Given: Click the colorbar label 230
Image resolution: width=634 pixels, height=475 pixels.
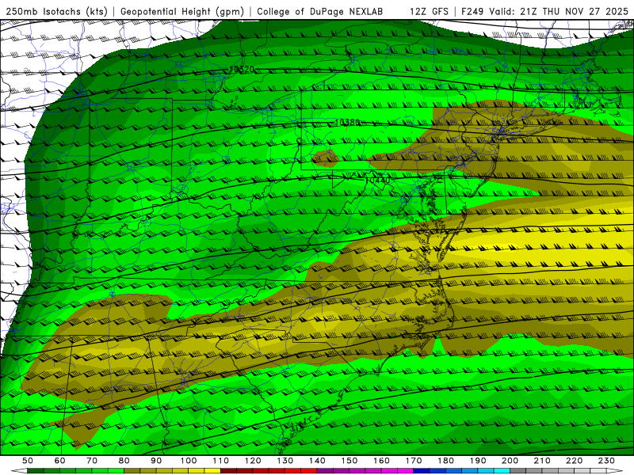Looking at the screenshot, I should pos(606,461).
